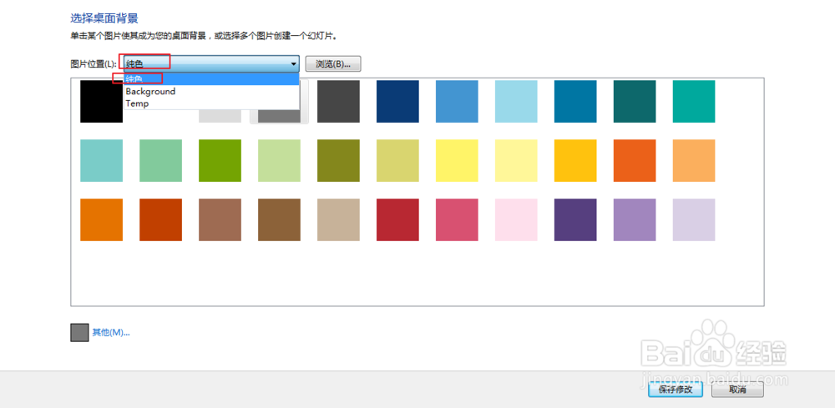Select the navy blue swatch
The height and width of the screenshot is (408, 835).
pos(397,101)
